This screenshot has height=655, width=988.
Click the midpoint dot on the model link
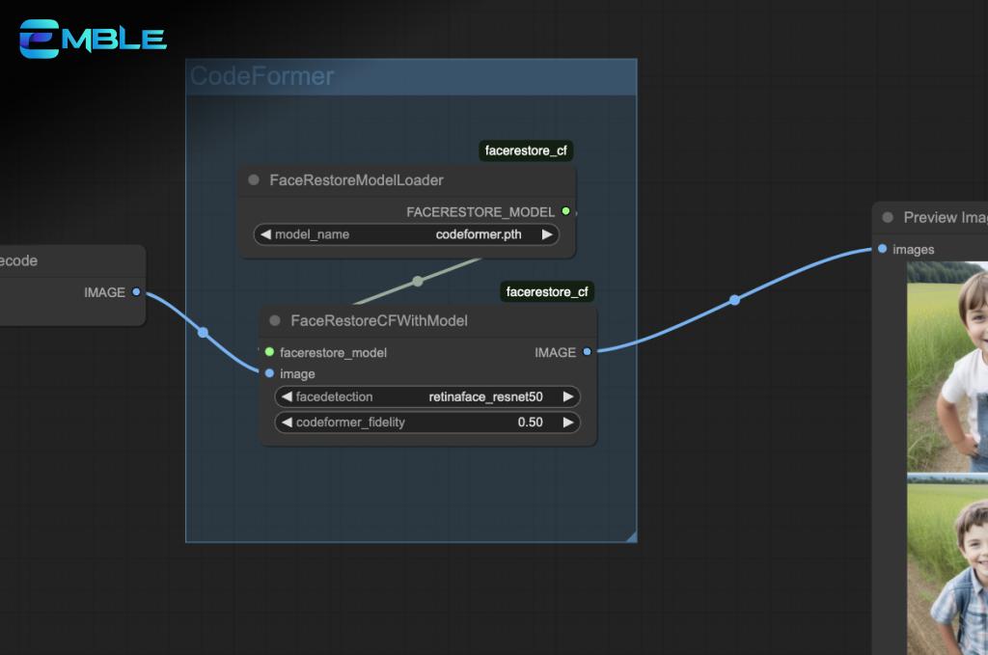(418, 281)
